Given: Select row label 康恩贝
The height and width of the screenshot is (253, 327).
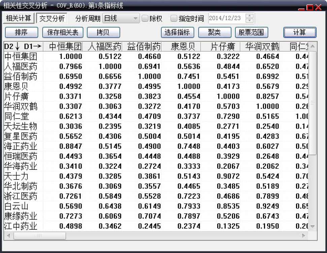Looking at the screenshot, I should pyautogui.click(x=16, y=86).
